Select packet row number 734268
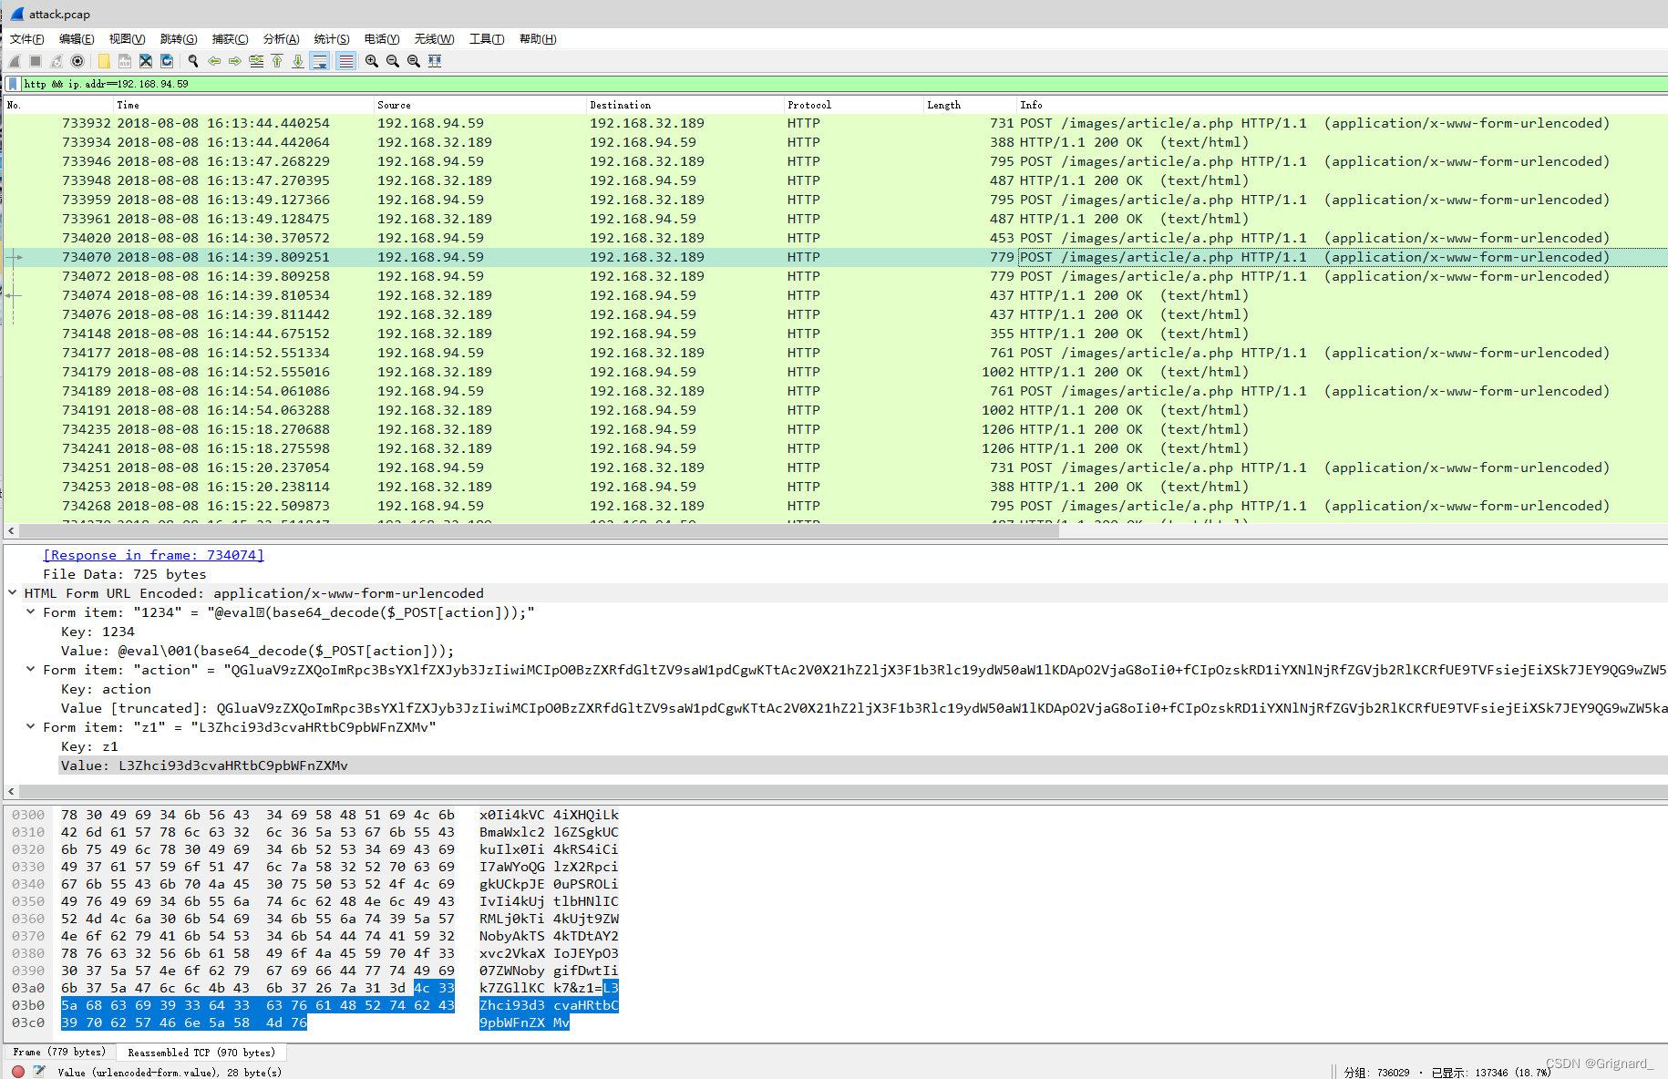The height and width of the screenshot is (1079, 1668). pos(835,506)
